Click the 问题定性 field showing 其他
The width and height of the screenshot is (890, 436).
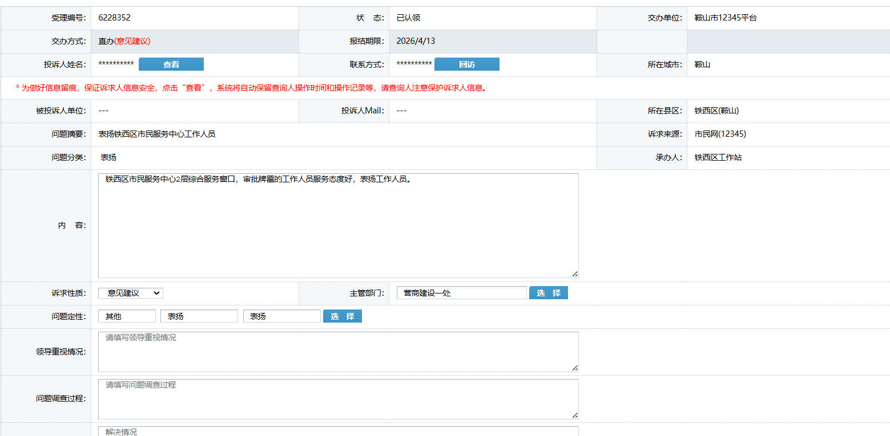tap(126, 316)
